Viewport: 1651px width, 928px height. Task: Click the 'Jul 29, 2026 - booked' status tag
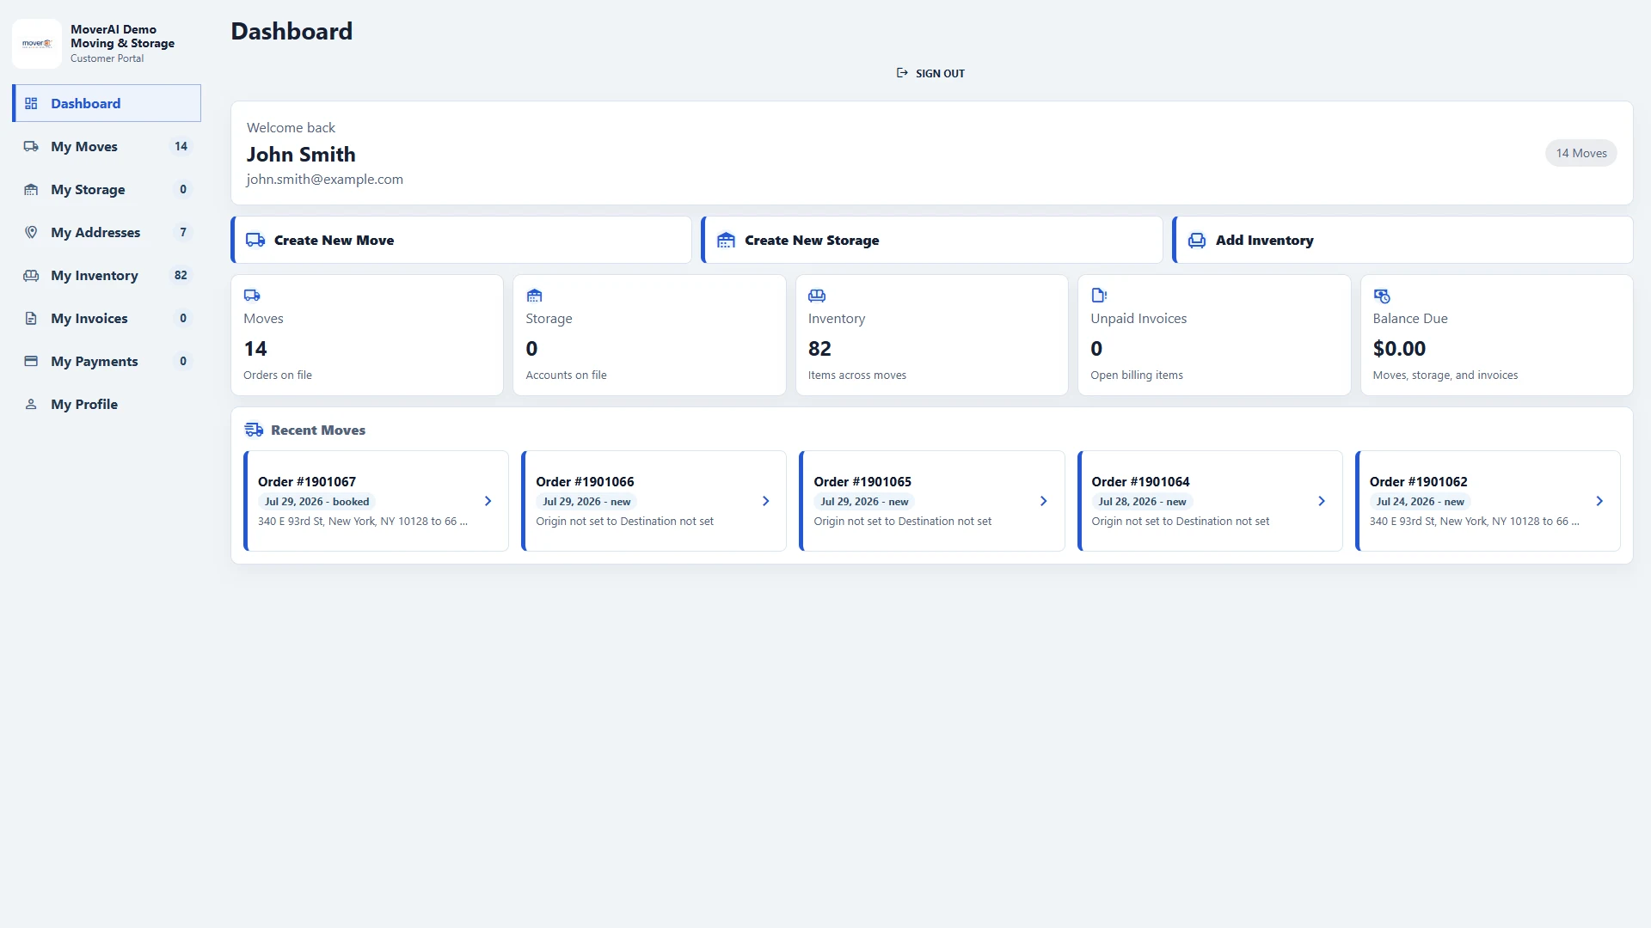click(x=316, y=502)
